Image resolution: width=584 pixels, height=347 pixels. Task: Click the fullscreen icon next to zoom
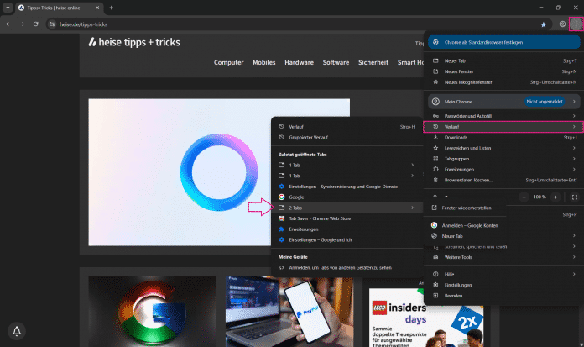coord(575,197)
